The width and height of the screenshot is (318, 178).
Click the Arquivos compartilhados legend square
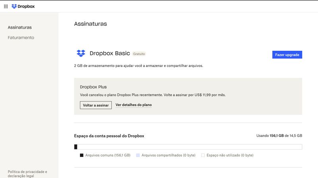coord(138,155)
